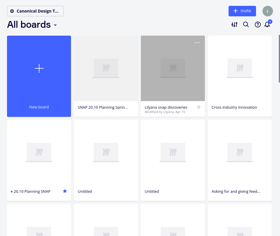Click the SNAP 20.10 Planning Sprint thumbnail
The image size is (280, 236).
click(106, 68)
